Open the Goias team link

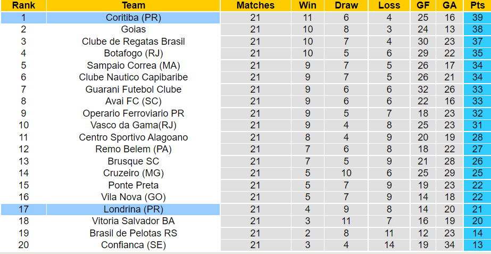(x=133, y=29)
